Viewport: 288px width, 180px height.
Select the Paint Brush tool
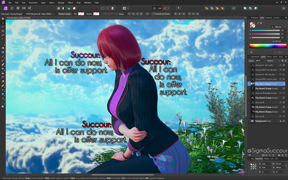3,56
